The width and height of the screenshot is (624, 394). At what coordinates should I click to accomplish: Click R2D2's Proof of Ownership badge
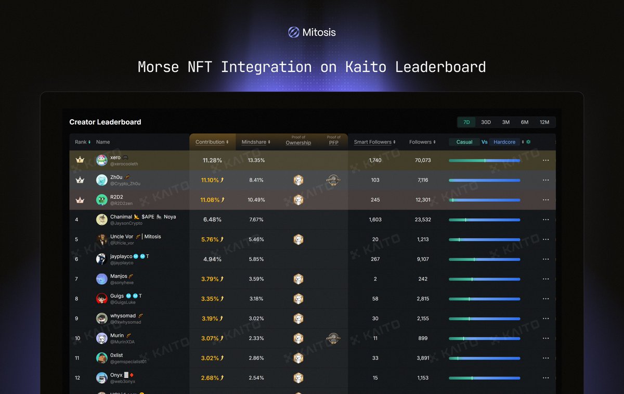click(x=298, y=200)
